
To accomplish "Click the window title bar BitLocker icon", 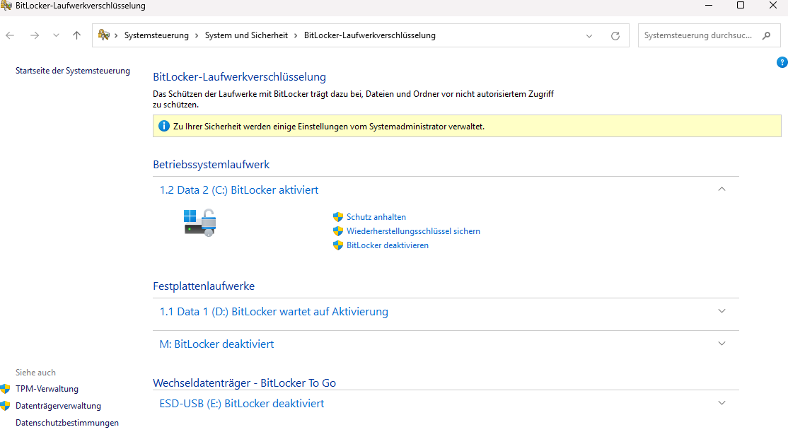I will (x=6, y=6).
